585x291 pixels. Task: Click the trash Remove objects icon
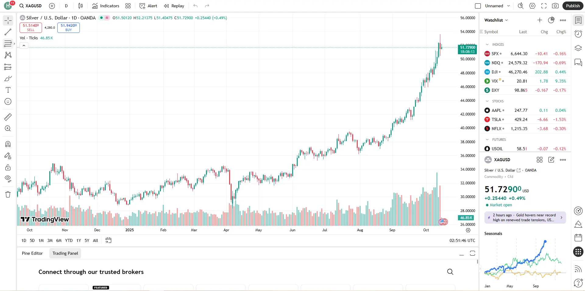(8, 194)
